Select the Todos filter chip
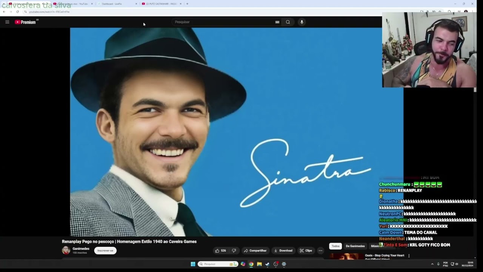This screenshot has width=483, height=272. point(335,246)
